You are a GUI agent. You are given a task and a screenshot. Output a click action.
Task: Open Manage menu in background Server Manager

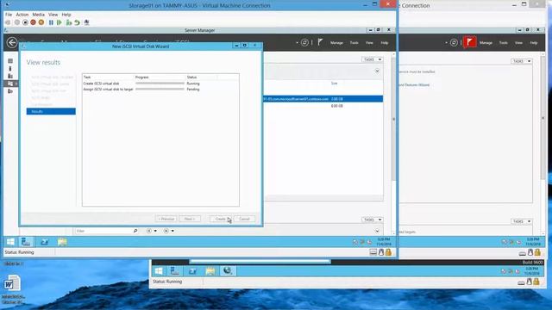[x=486, y=42]
